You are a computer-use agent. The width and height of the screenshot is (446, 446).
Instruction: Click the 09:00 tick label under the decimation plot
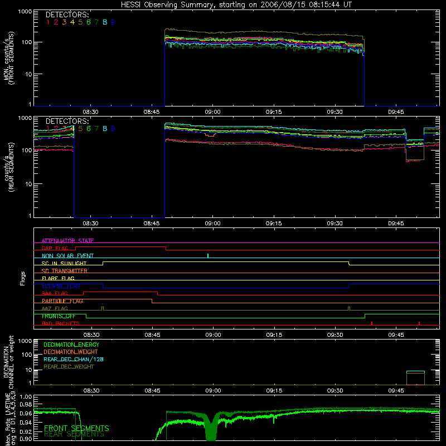click(x=213, y=391)
